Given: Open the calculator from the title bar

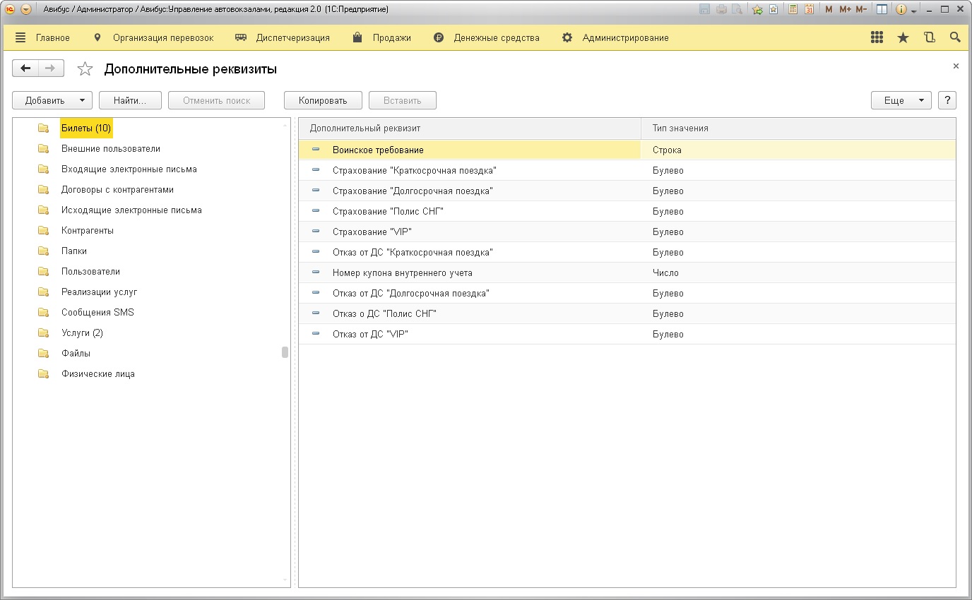Looking at the screenshot, I should [x=793, y=10].
